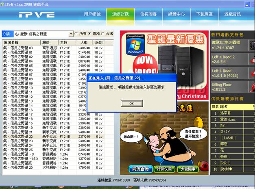Open the 下載專區 tab
This screenshot has width=255, height=189.
click(x=205, y=14)
